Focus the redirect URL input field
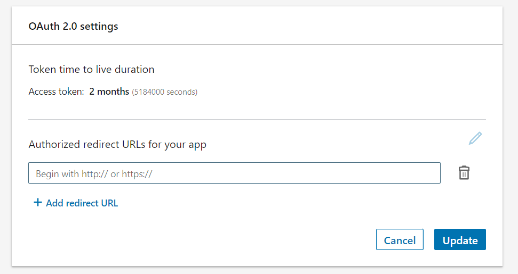 point(234,173)
